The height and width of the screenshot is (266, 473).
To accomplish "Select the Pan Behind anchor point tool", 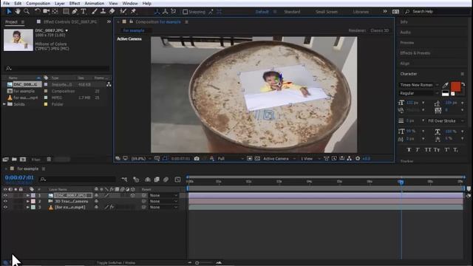I will [x=55, y=12].
